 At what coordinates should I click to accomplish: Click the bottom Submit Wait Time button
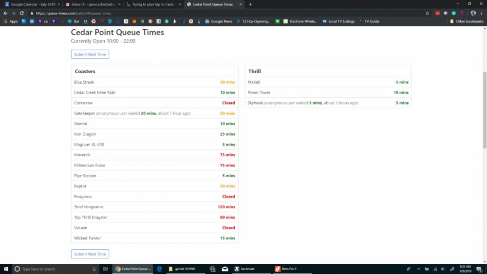[x=90, y=254]
